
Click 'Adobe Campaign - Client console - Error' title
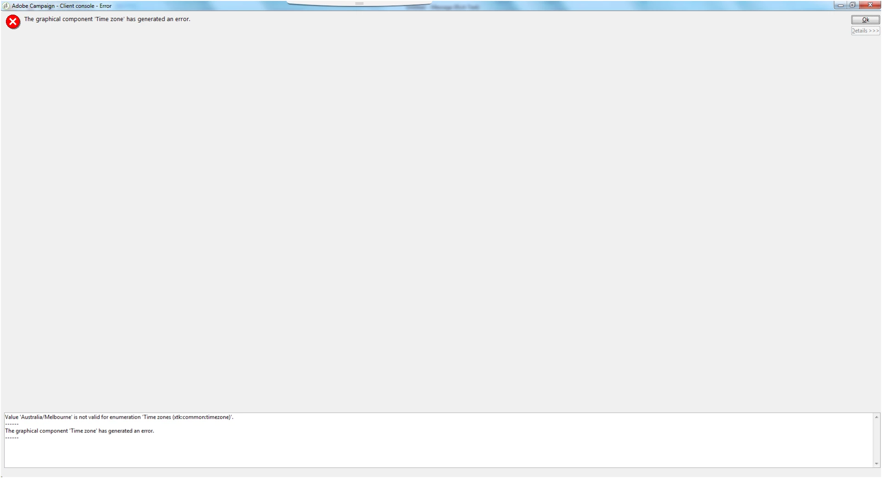tap(62, 6)
